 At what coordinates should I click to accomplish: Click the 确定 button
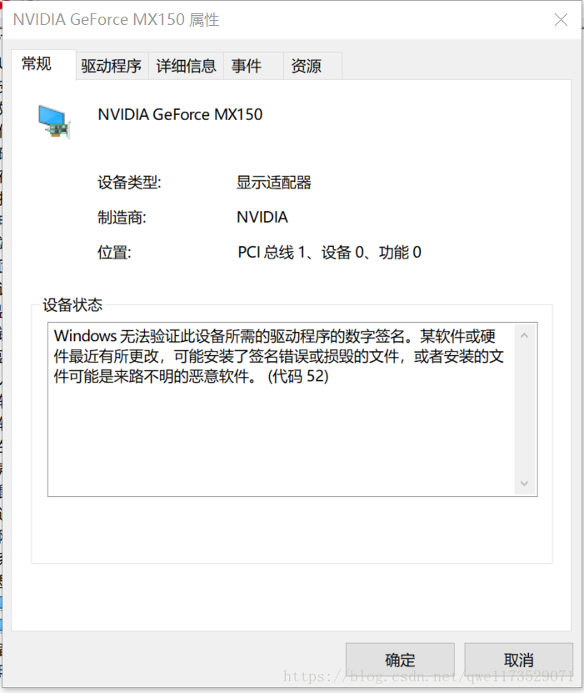400,660
